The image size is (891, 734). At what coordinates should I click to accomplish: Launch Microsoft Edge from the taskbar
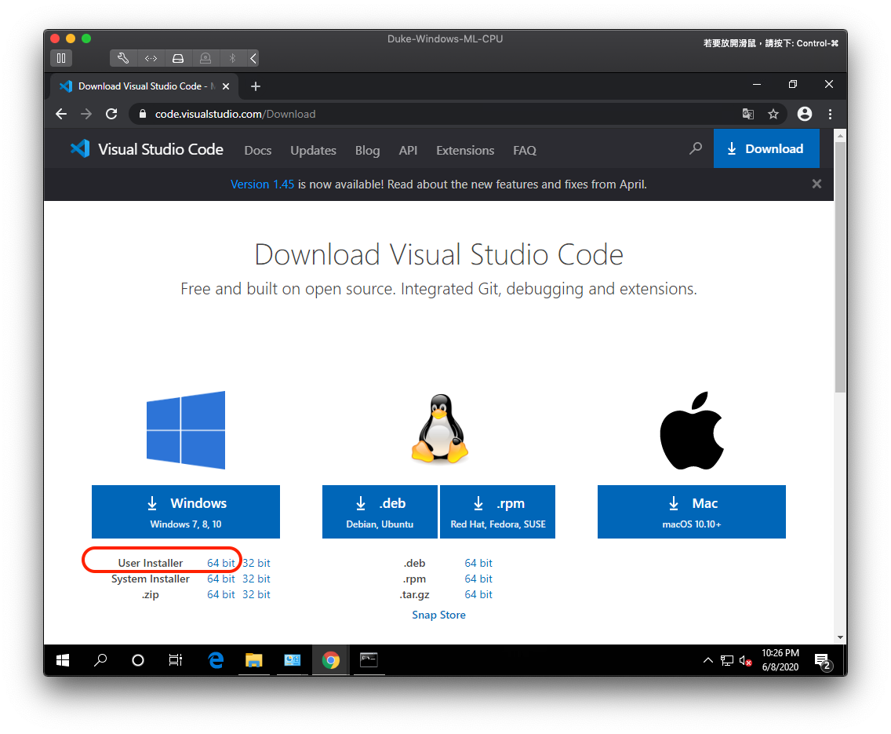pos(216,660)
